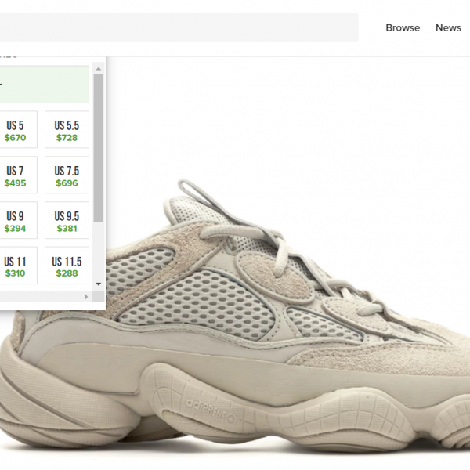Click the green highlighted option atop size list
This screenshot has width=470, height=470.
44,85
